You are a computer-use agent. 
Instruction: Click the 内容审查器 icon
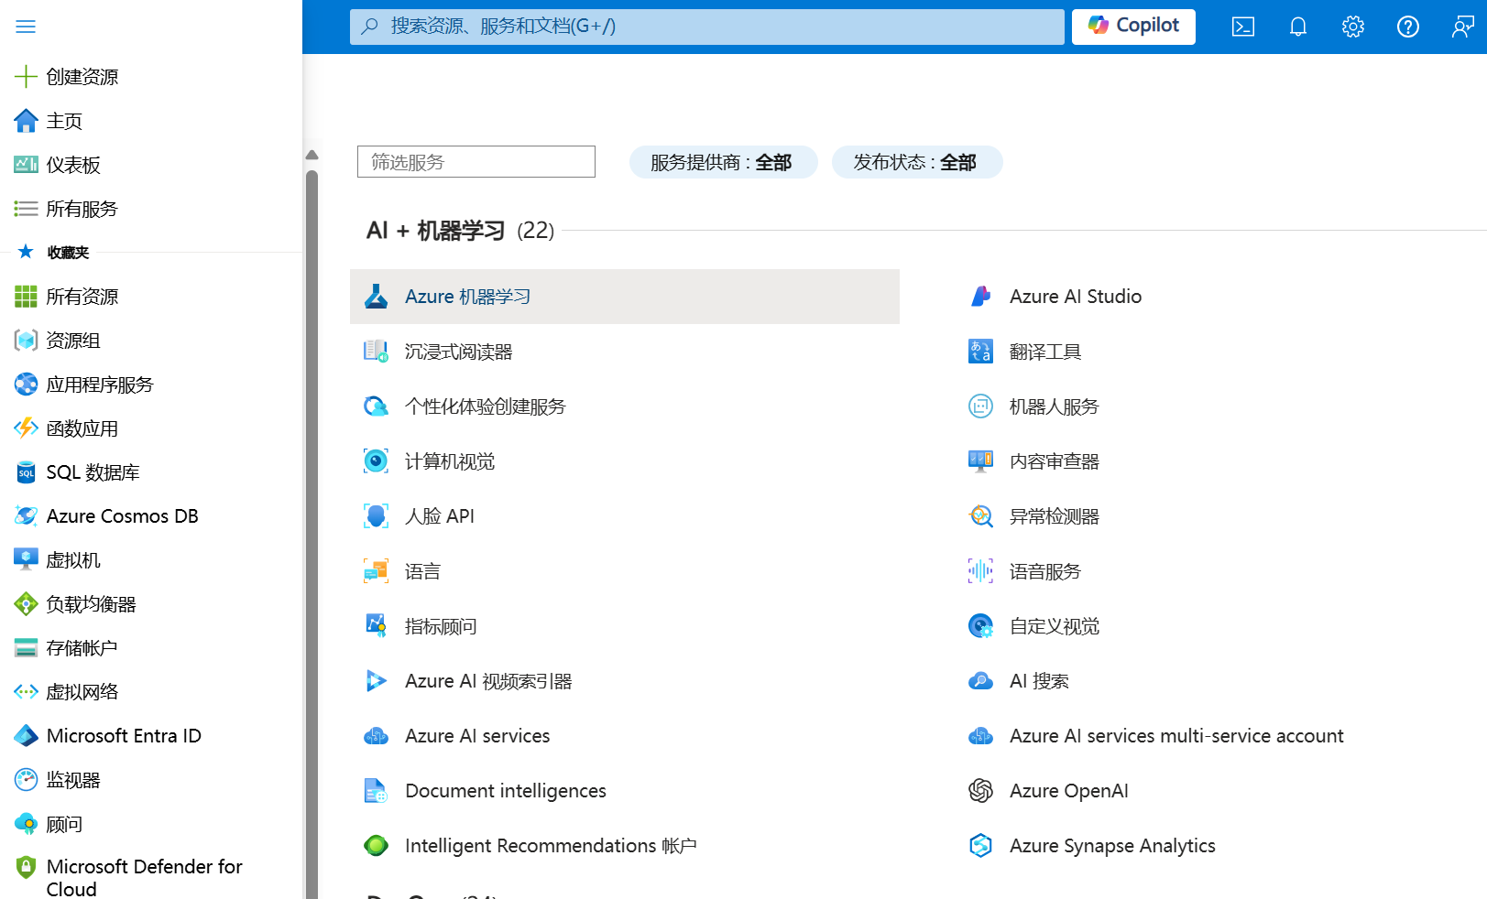[x=980, y=461]
